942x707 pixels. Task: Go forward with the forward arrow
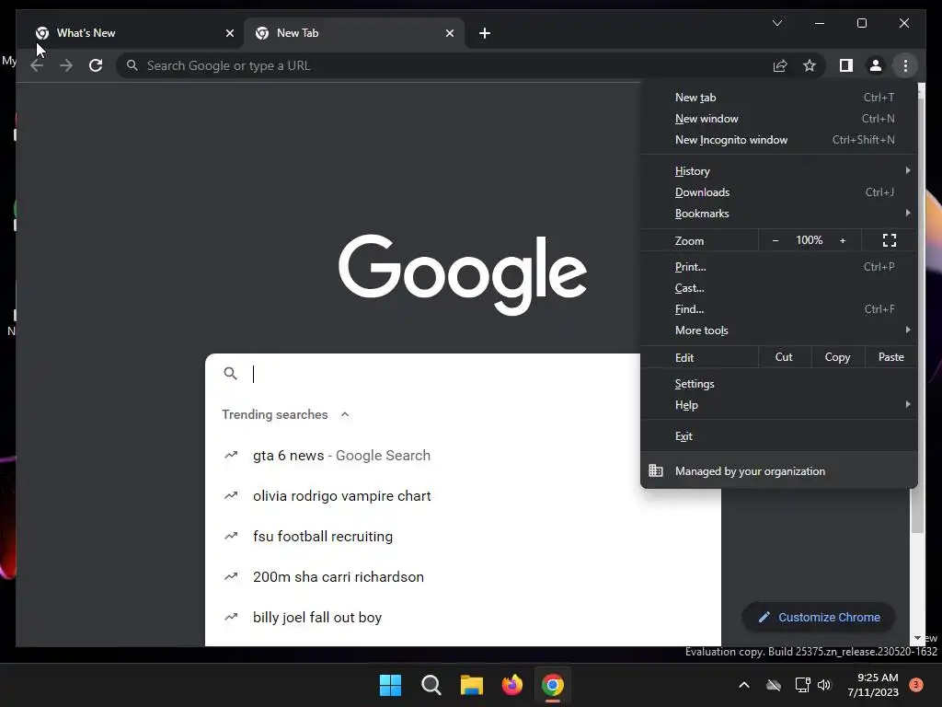click(x=66, y=65)
